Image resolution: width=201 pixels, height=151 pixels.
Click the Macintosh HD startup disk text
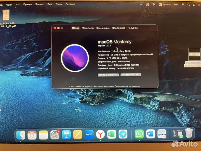[x=125, y=62]
